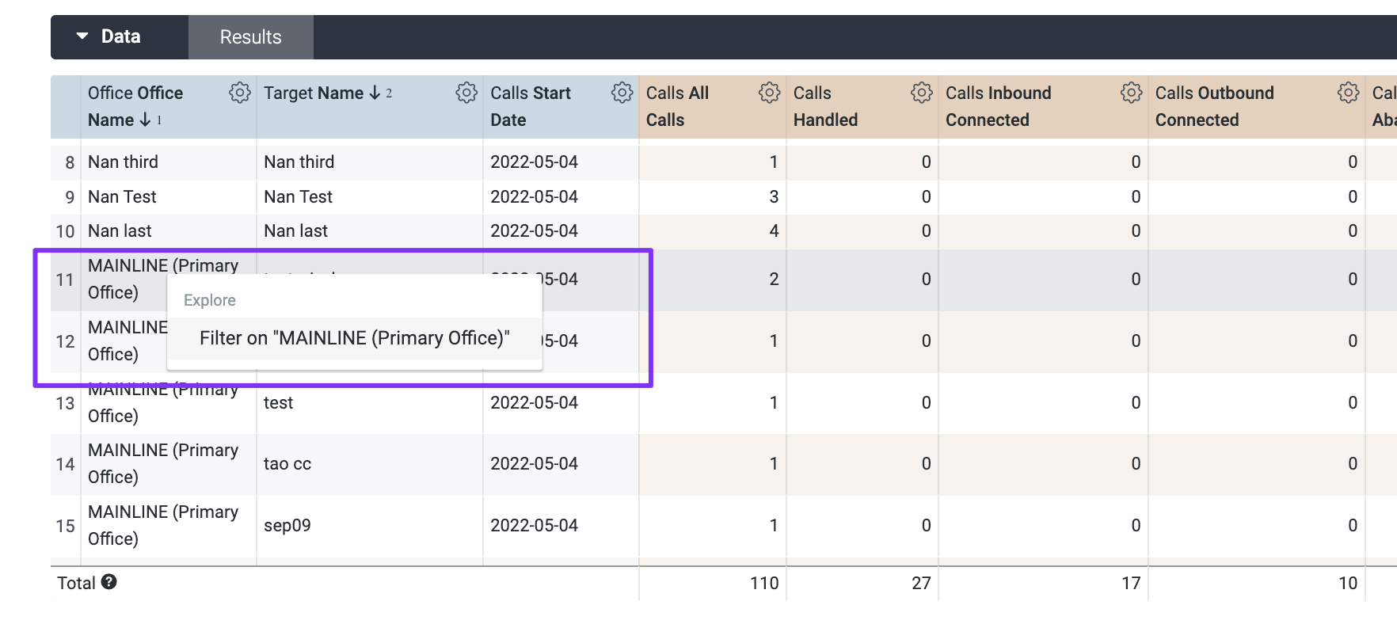The image size is (1397, 643).
Task: Click Office Name cell "Nan last" in row 10
Action: 120,230
